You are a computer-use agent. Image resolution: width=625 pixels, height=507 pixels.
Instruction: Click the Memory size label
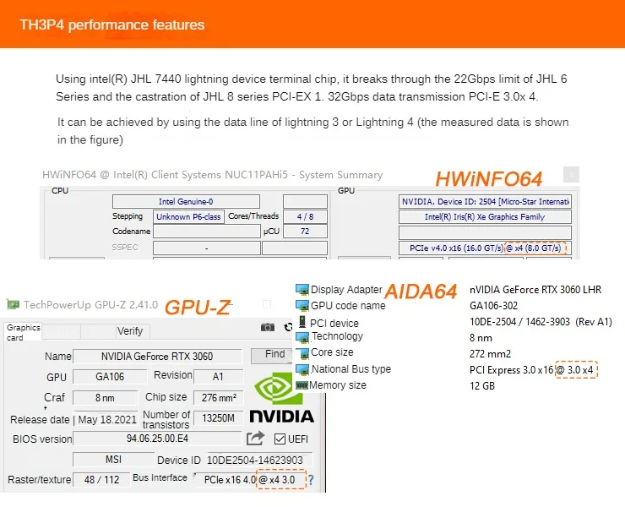(338, 385)
